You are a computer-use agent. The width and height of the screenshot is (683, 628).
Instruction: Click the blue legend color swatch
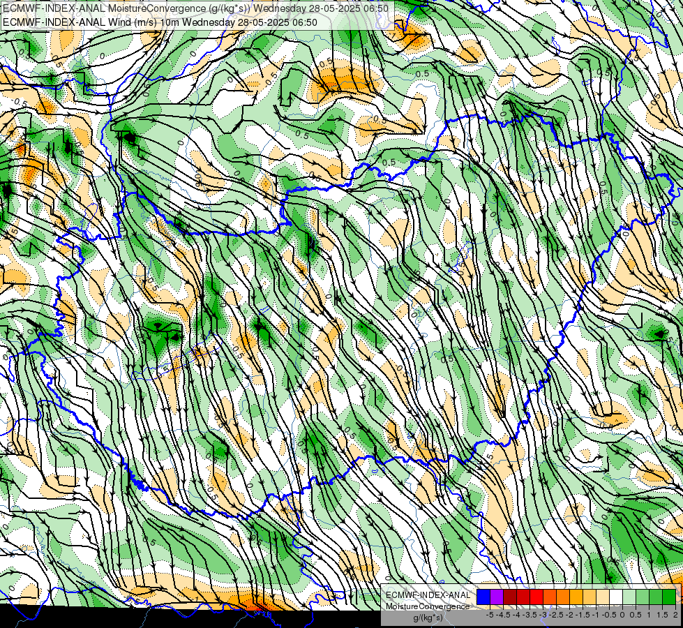click(483, 597)
